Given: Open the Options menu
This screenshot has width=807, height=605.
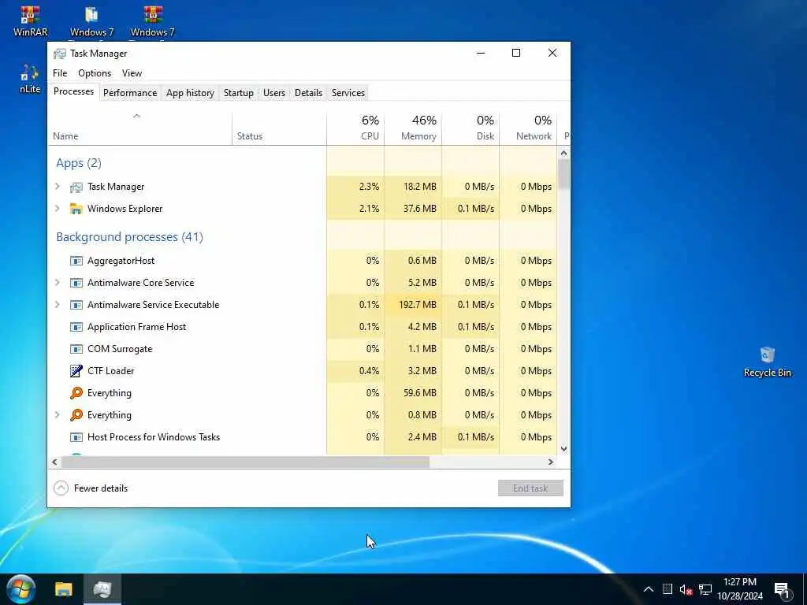Looking at the screenshot, I should [x=95, y=73].
